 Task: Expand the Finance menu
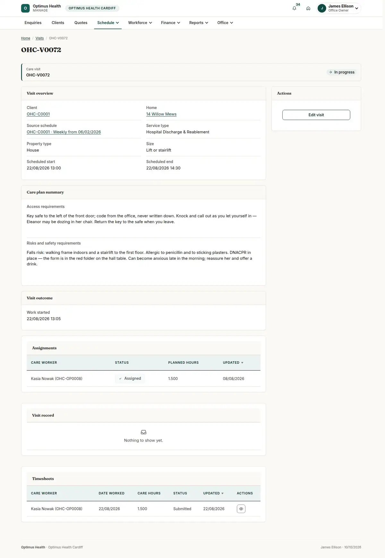point(170,23)
